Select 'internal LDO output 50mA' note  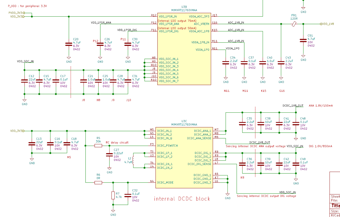coord(177,28)
